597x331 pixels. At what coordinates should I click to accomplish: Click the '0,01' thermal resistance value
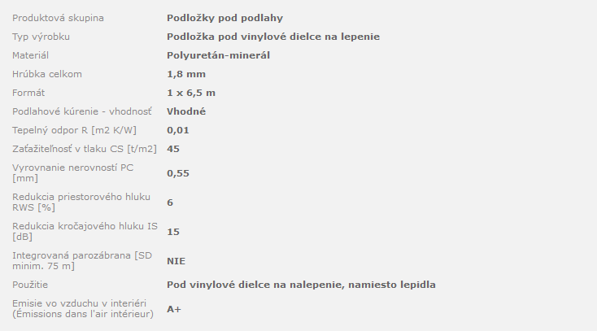pyautogui.click(x=178, y=130)
